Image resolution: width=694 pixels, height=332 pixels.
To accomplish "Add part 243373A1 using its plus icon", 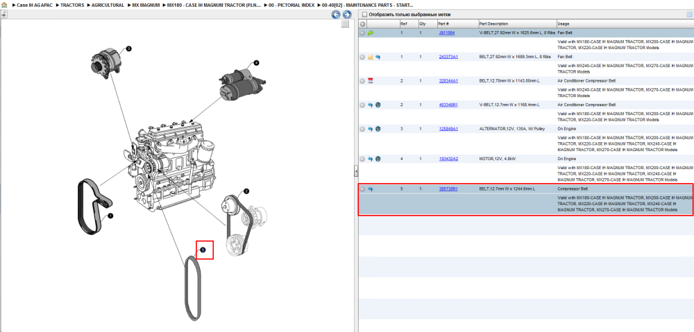I will pyautogui.click(x=362, y=57).
